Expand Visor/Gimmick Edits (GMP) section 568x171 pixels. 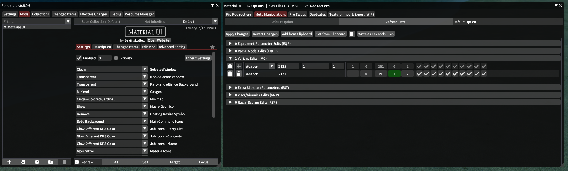[x=393, y=95]
